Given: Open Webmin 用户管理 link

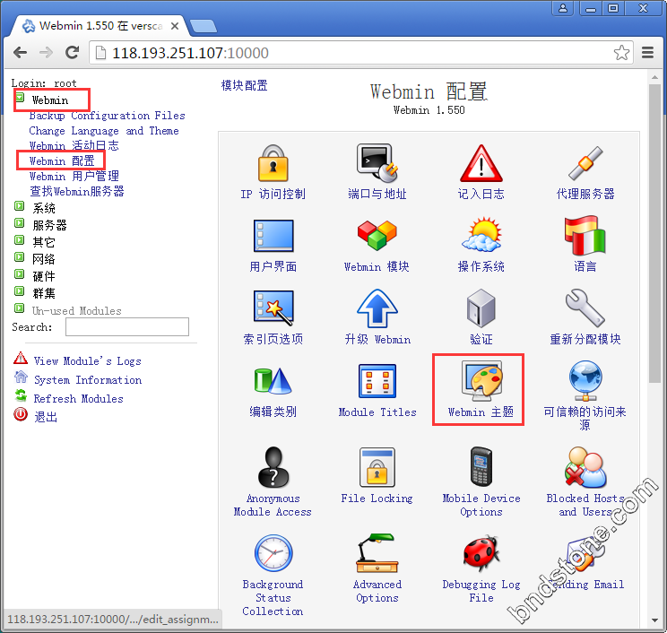Looking at the screenshot, I should pyautogui.click(x=74, y=176).
